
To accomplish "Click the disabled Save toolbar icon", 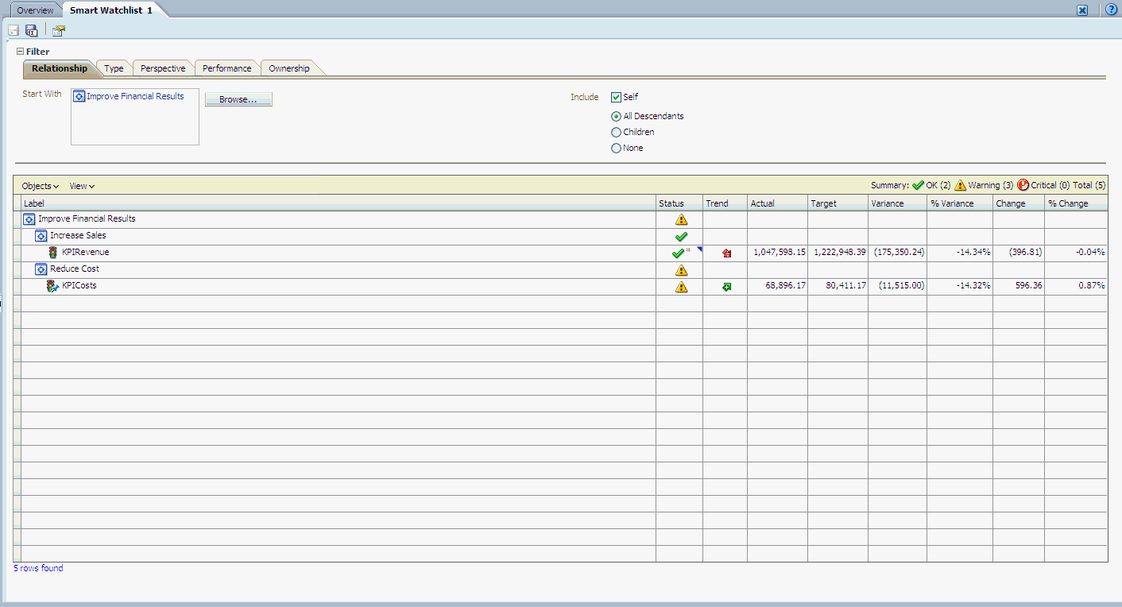I will click(14, 31).
